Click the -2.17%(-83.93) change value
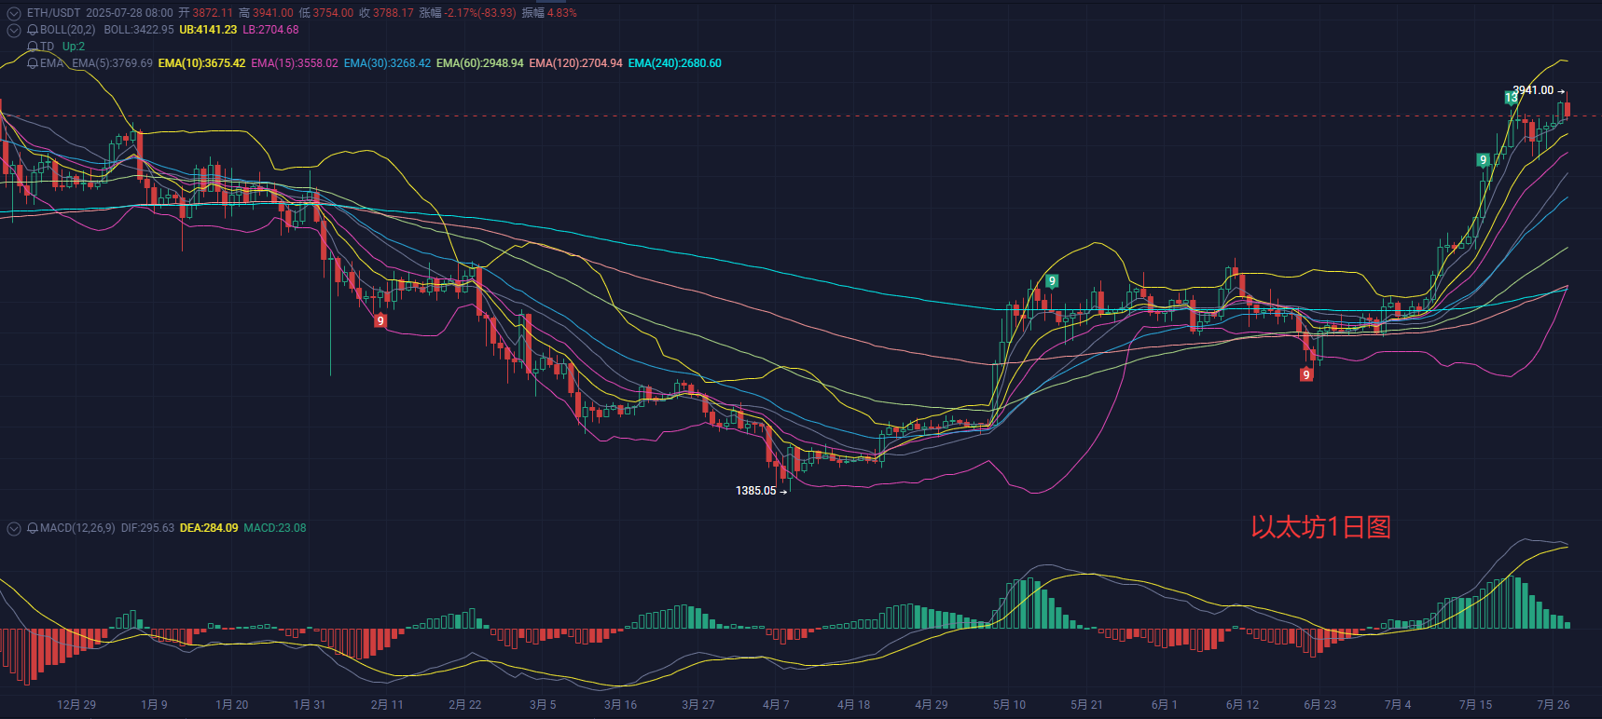Image resolution: width=1602 pixels, height=719 pixels. (x=480, y=13)
